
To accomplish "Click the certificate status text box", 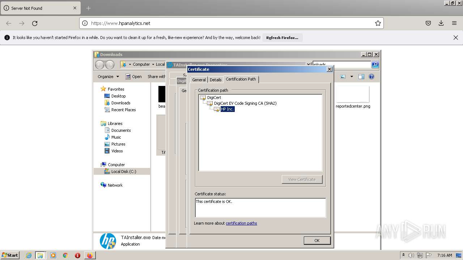I will tap(260, 208).
